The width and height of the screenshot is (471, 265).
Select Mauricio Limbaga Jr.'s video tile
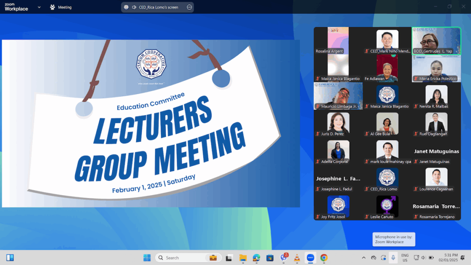click(338, 96)
